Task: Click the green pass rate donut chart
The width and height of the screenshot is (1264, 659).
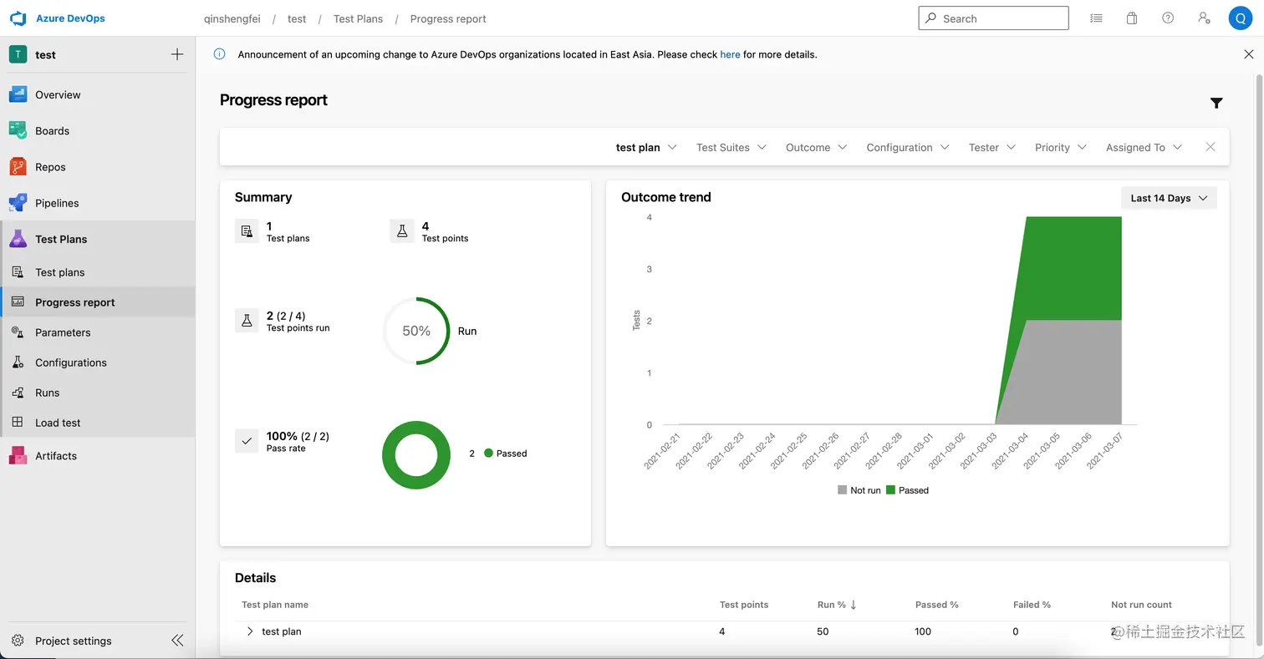Action: click(416, 455)
